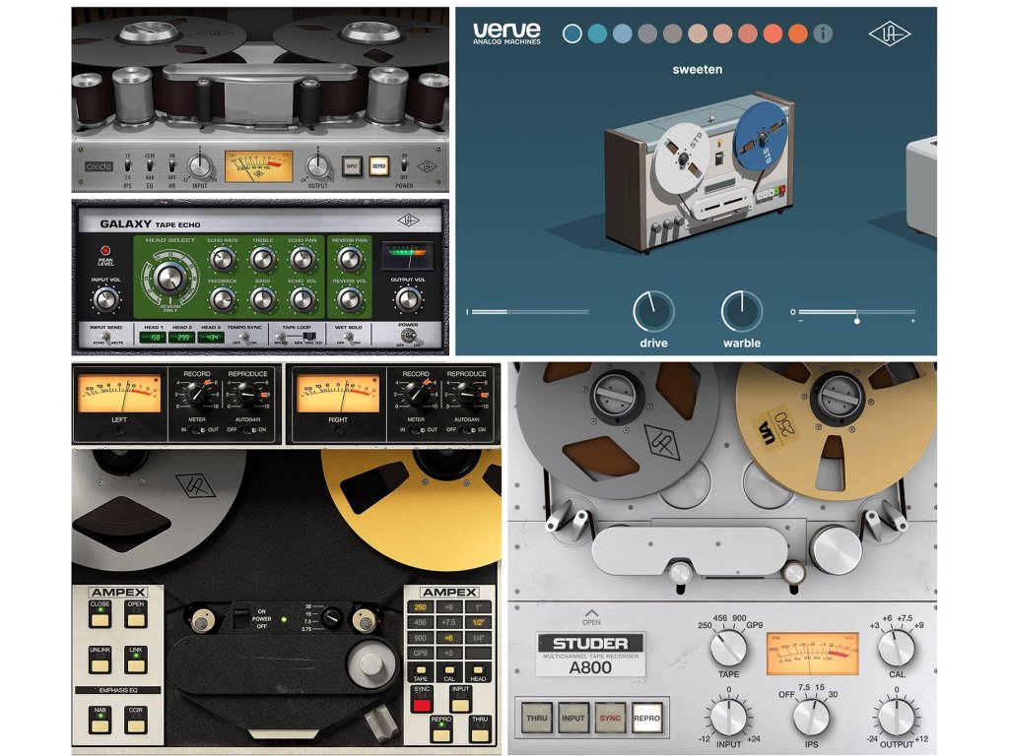Click the Galaxy peak level LED
The width and height of the screenshot is (1009, 756).
(103, 252)
